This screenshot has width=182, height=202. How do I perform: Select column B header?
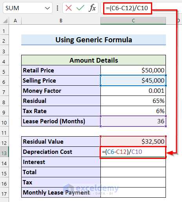(x=61, y=21)
